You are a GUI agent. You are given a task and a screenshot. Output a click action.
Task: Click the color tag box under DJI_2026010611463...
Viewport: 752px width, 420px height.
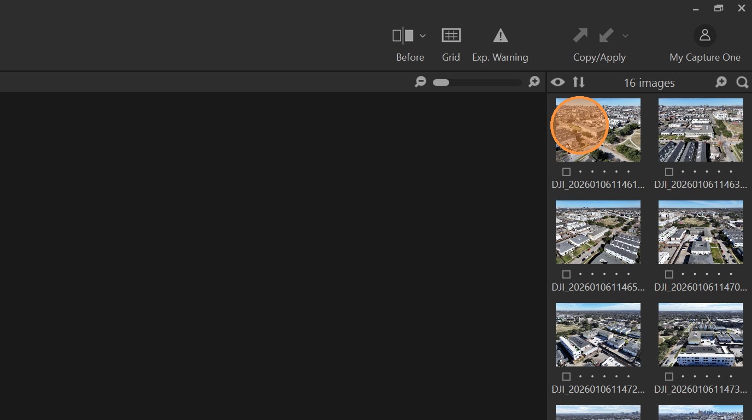669,171
